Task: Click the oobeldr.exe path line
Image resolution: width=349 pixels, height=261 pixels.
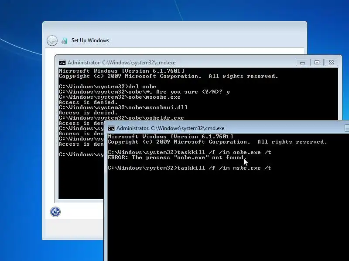Action: (x=121, y=118)
